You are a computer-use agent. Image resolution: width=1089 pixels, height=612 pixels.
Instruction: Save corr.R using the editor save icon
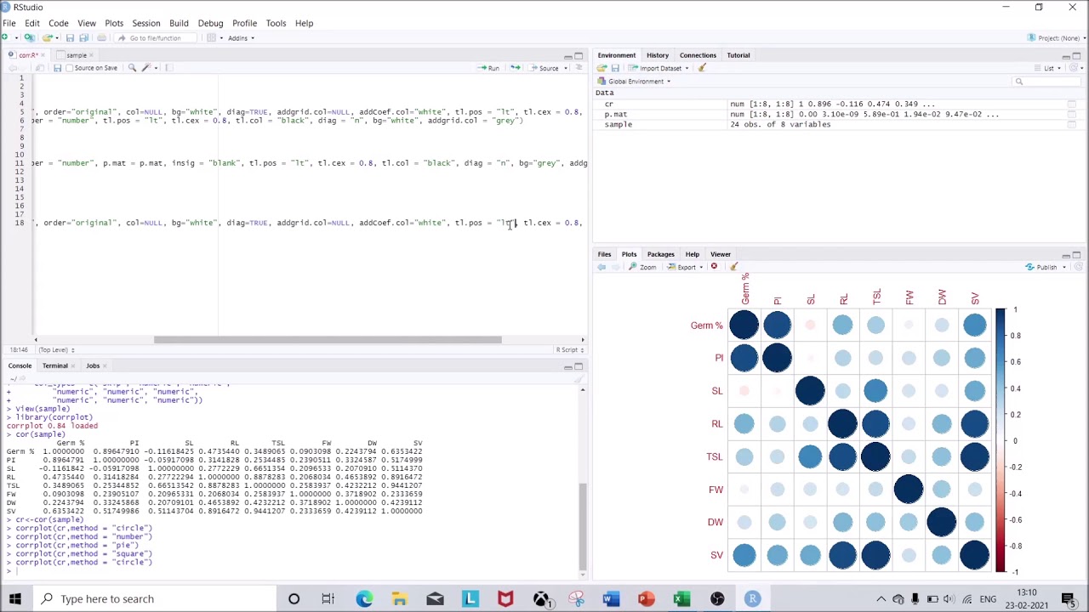[57, 68]
